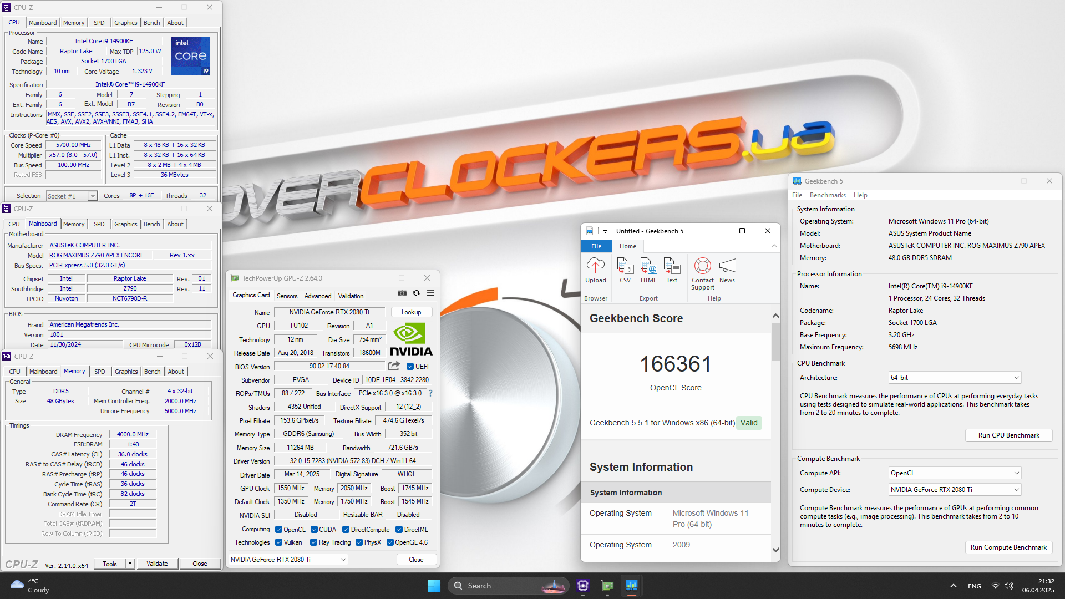Viewport: 1065px width, 599px height.
Task: Switch to the Sensors tab in GPU-Z
Action: [287, 296]
